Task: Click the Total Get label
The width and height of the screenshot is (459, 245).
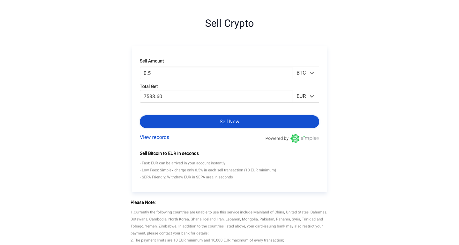Action: [x=149, y=86]
